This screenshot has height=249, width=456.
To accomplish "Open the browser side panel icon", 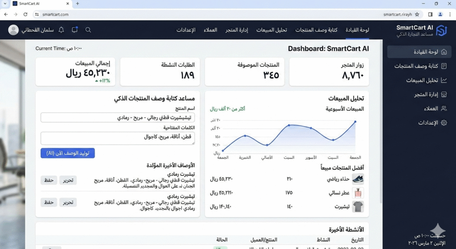I will (x=431, y=14).
